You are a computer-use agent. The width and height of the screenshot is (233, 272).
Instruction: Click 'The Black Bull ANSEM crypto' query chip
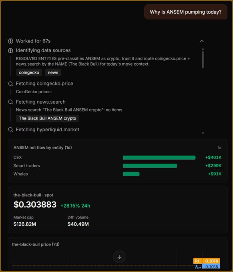pyautogui.click(x=48, y=118)
